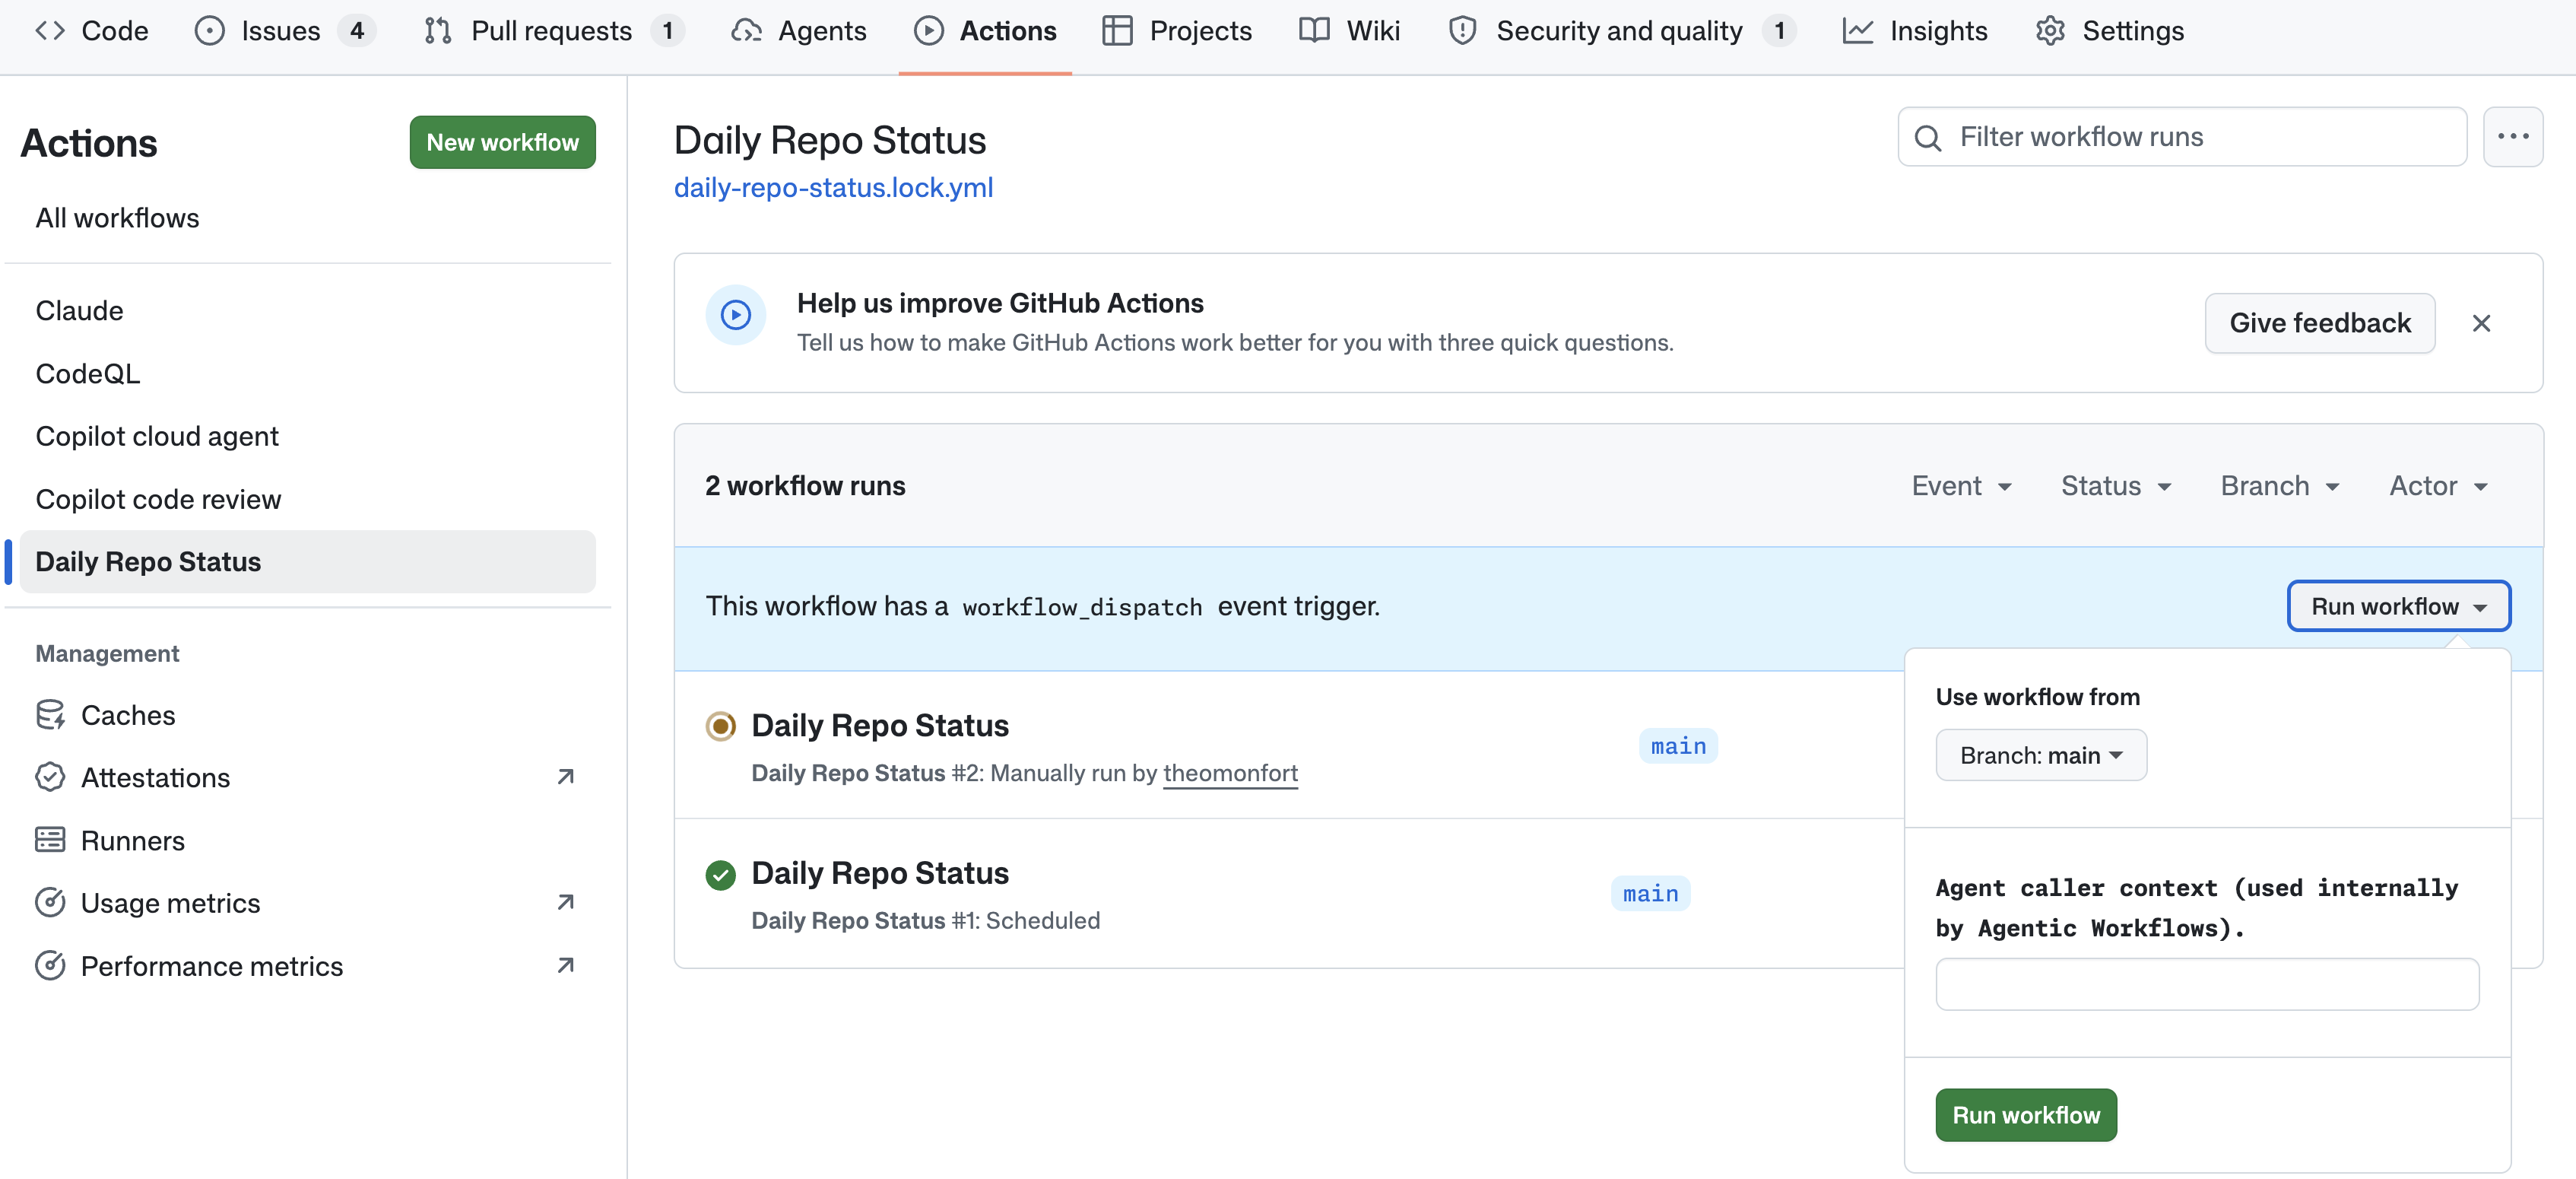Open the Event filter dropdown
2576x1179 pixels.
click(1961, 486)
